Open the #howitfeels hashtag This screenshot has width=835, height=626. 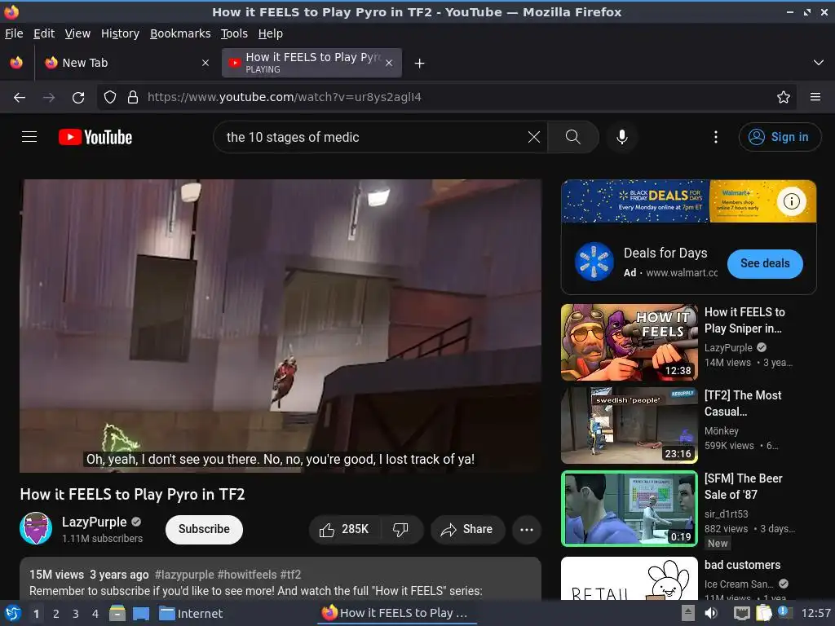[x=247, y=575]
